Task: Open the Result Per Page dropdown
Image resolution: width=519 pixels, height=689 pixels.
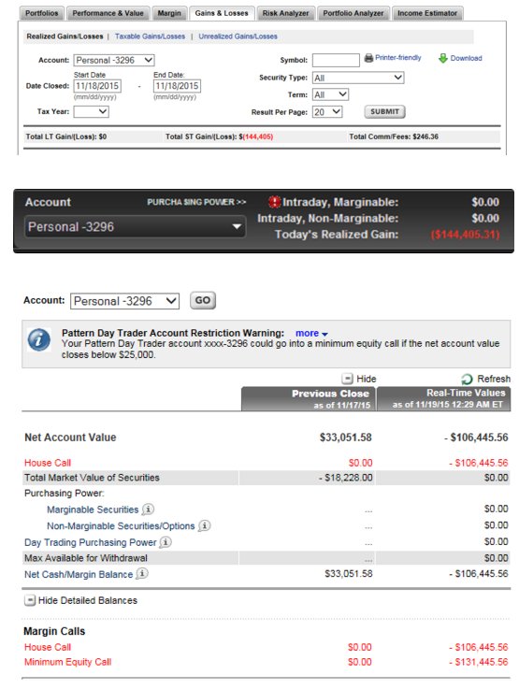Action: tap(327, 112)
